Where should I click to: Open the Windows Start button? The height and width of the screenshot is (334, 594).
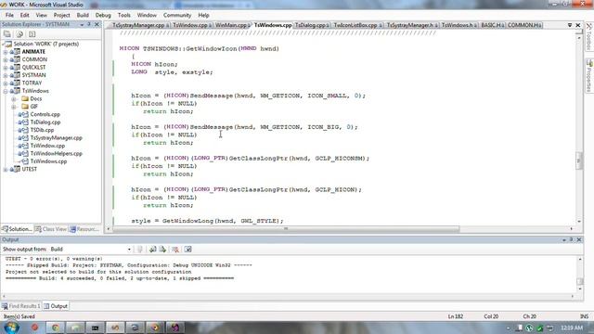click(11, 328)
